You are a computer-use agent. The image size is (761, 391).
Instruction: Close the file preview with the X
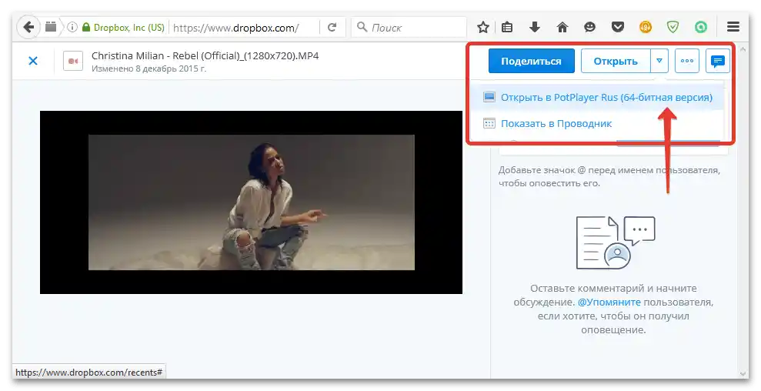(x=33, y=61)
